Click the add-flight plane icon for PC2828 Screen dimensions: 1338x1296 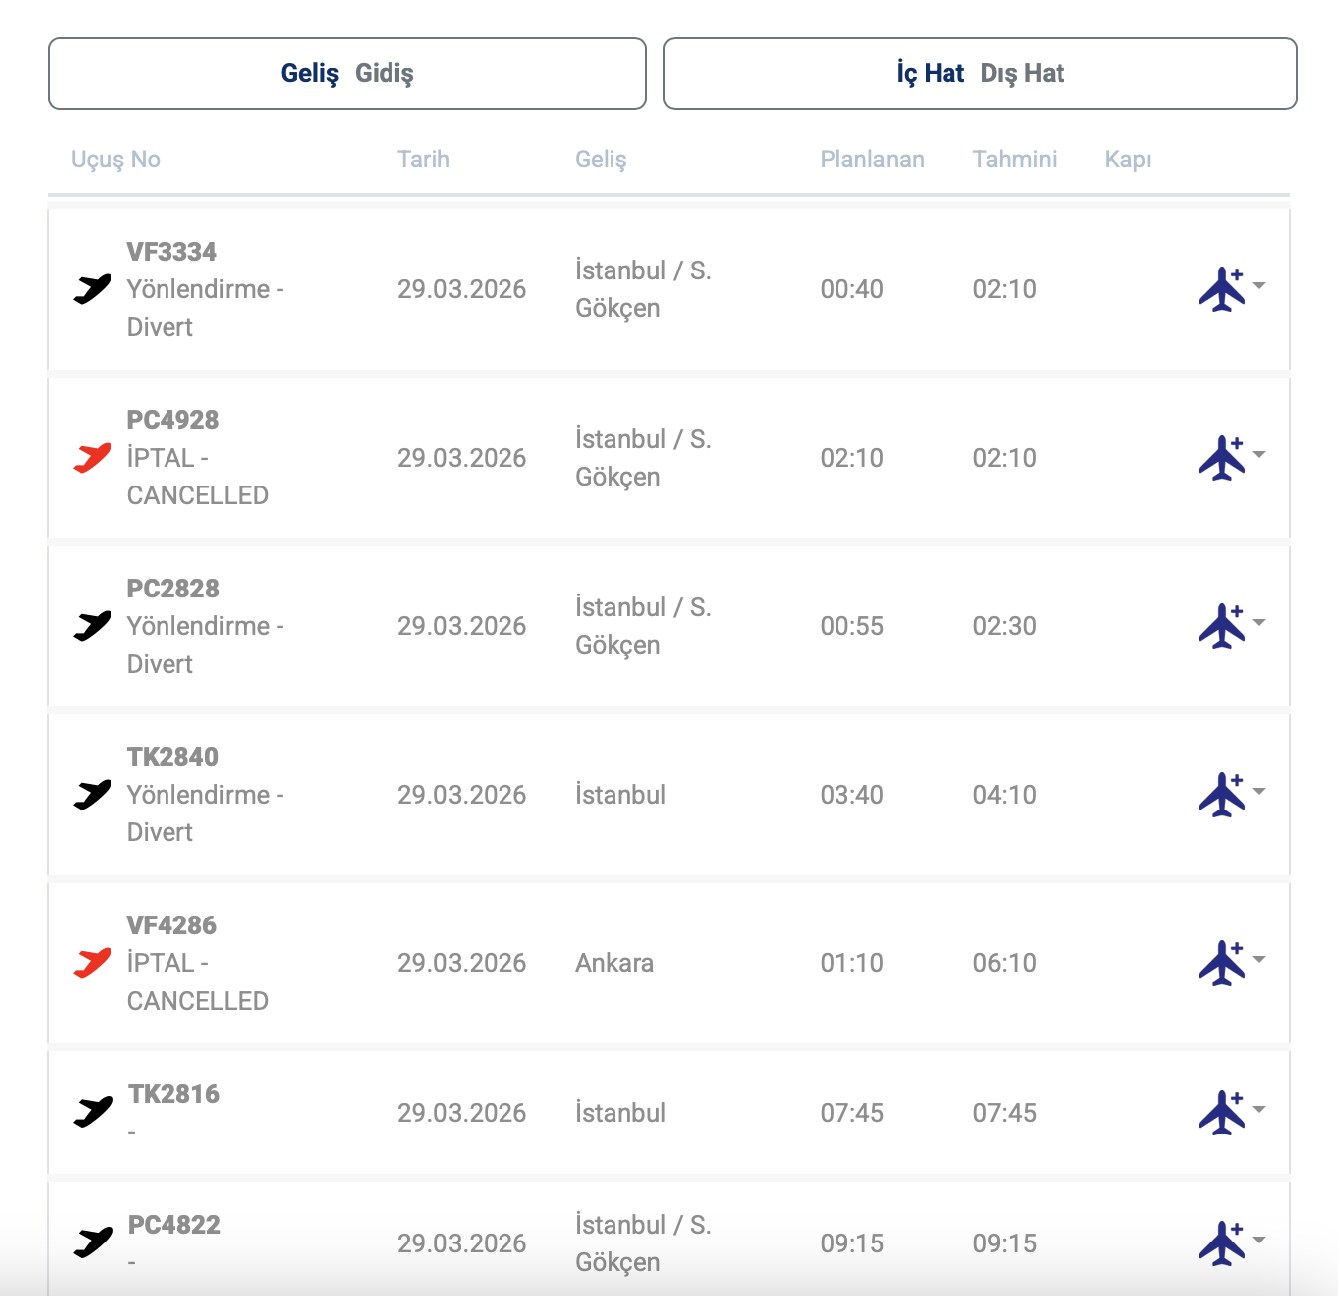tap(1221, 626)
